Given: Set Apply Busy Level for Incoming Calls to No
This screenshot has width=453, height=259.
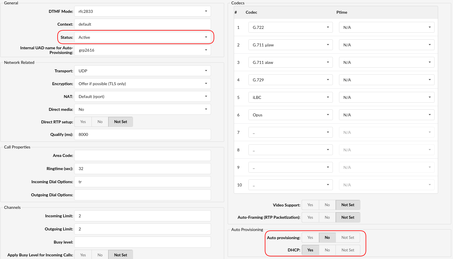Looking at the screenshot, I should tap(100, 255).
